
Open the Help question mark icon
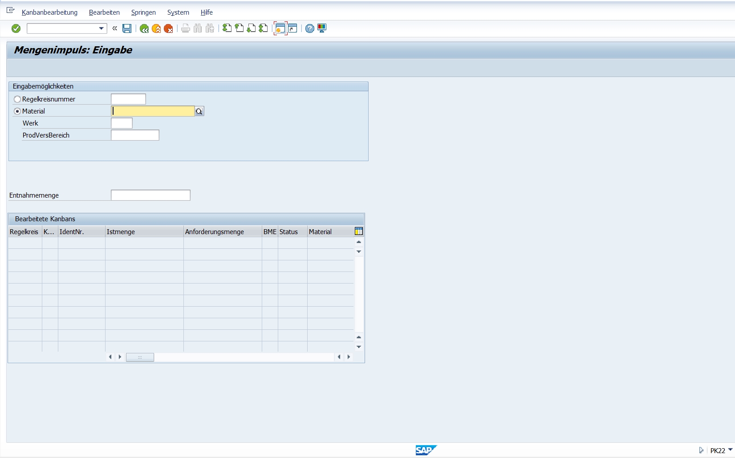coord(310,28)
